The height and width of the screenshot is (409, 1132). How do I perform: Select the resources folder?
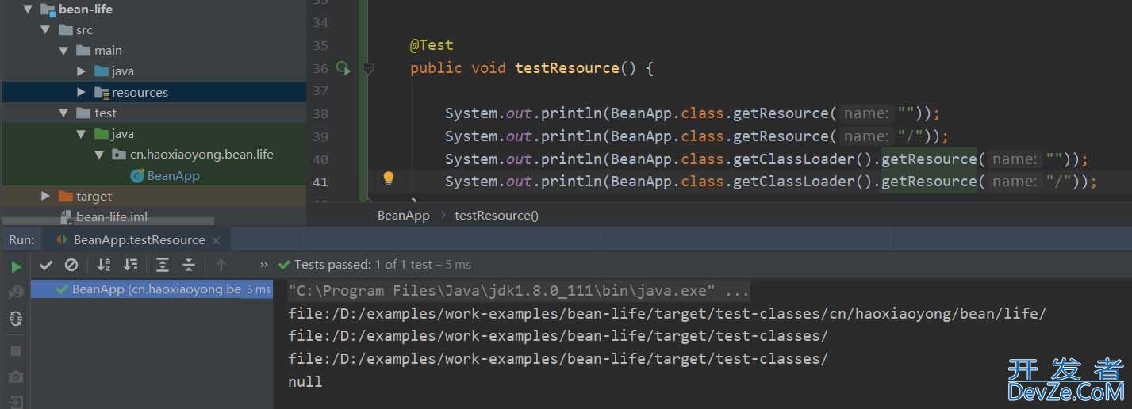[140, 92]
